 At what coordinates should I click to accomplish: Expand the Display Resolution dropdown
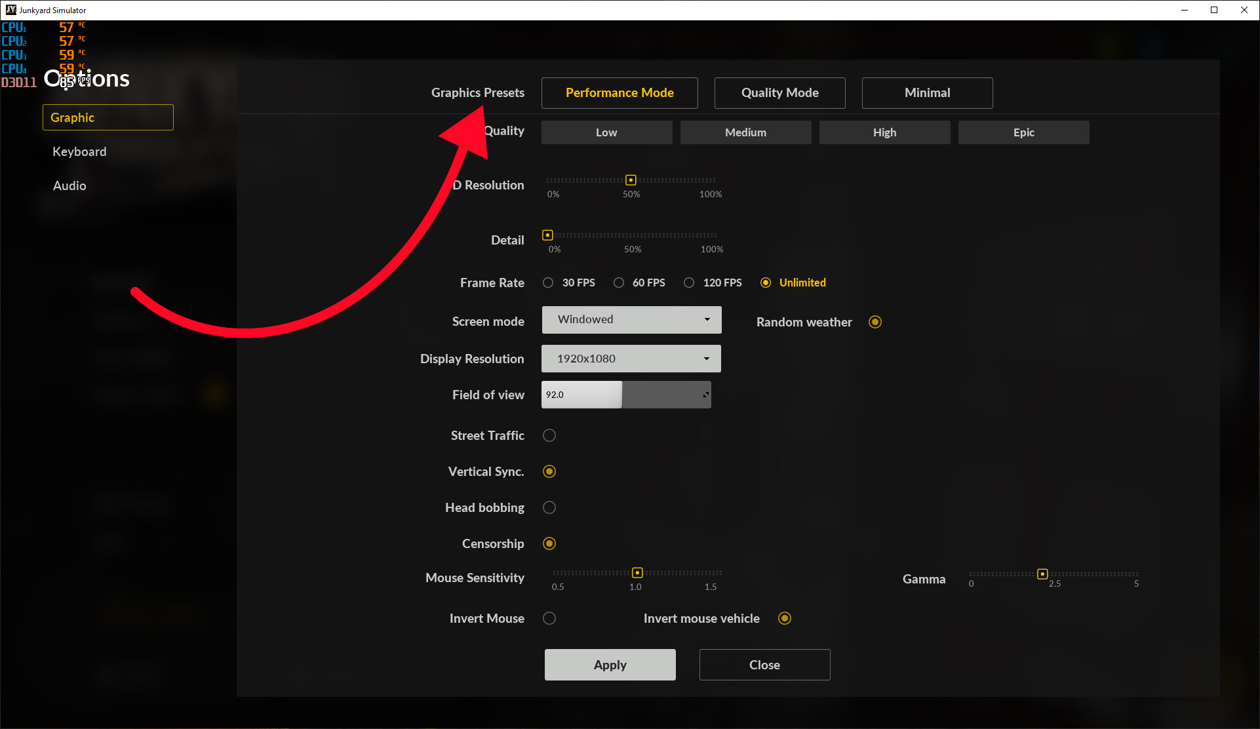(x=631, y=359)
